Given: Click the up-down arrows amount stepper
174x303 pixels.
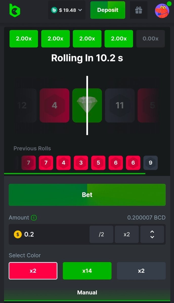Looking at the screenshot, I should [x=152, y=234].
